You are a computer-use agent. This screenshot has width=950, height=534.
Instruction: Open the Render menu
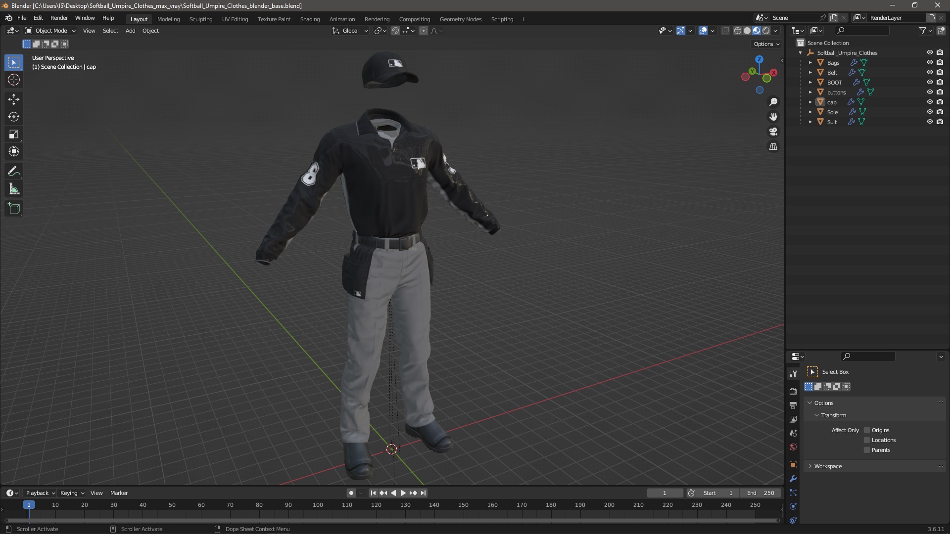coord(59,18)
